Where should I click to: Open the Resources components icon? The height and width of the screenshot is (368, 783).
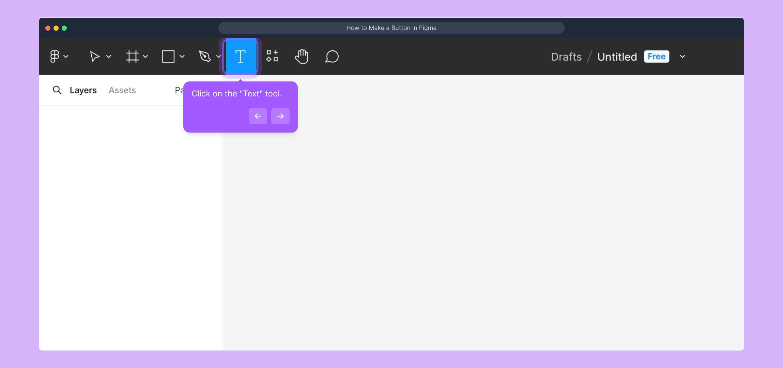[272, 56]
